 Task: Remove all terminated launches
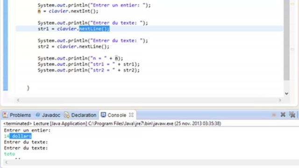pos(292,115)
